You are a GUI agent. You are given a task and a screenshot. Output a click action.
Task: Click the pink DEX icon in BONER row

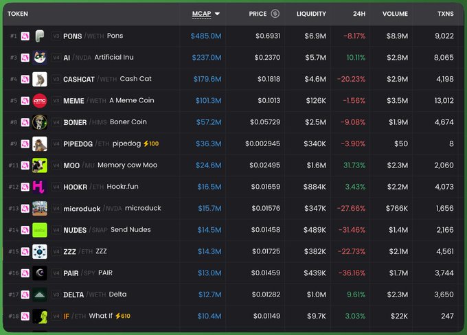coord(25,122)
